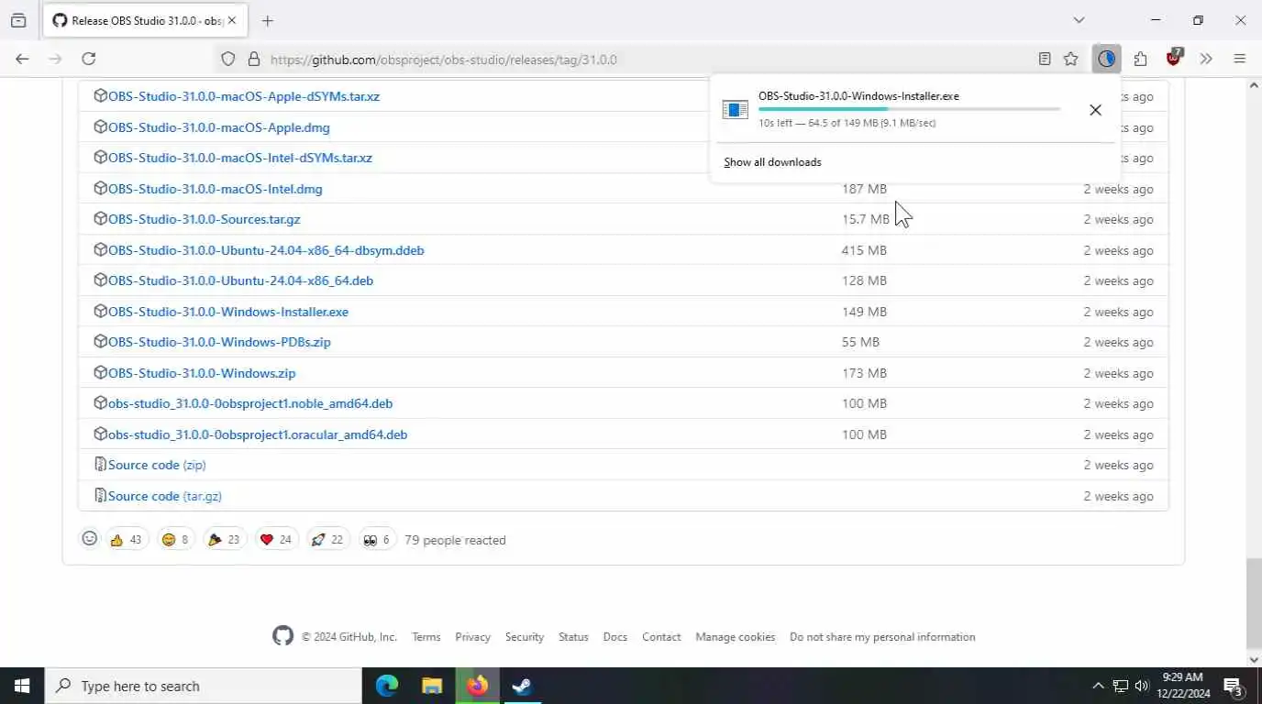The height and width of the screenshot is (704, 1262).
Task: Cancel the OBS installer download
Action: point(1095,110)
